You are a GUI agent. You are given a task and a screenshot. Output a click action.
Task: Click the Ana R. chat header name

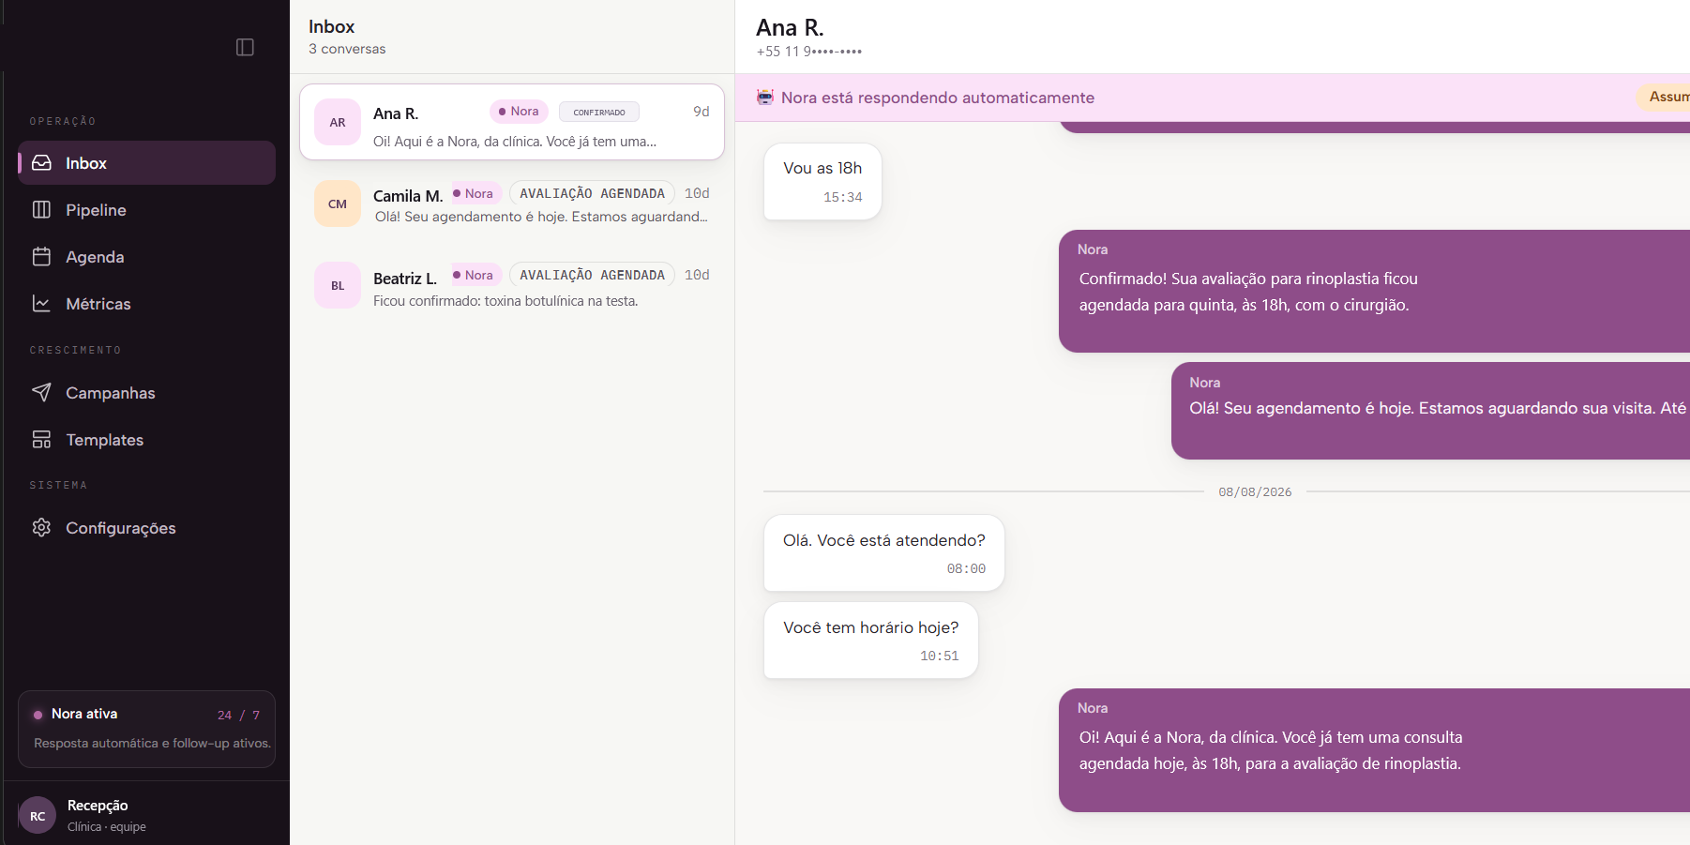coord(790,28)
